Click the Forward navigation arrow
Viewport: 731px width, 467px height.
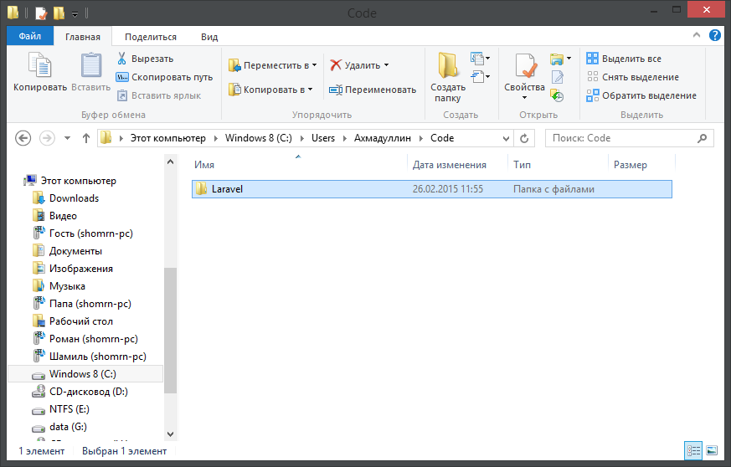pyautogui.click(x=47, y=138)
